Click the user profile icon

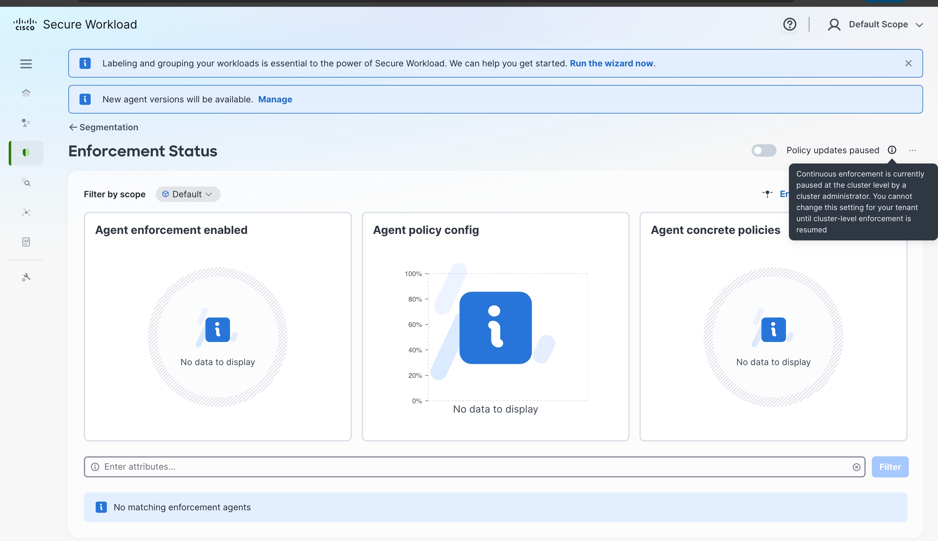click(x=834, y=25)
